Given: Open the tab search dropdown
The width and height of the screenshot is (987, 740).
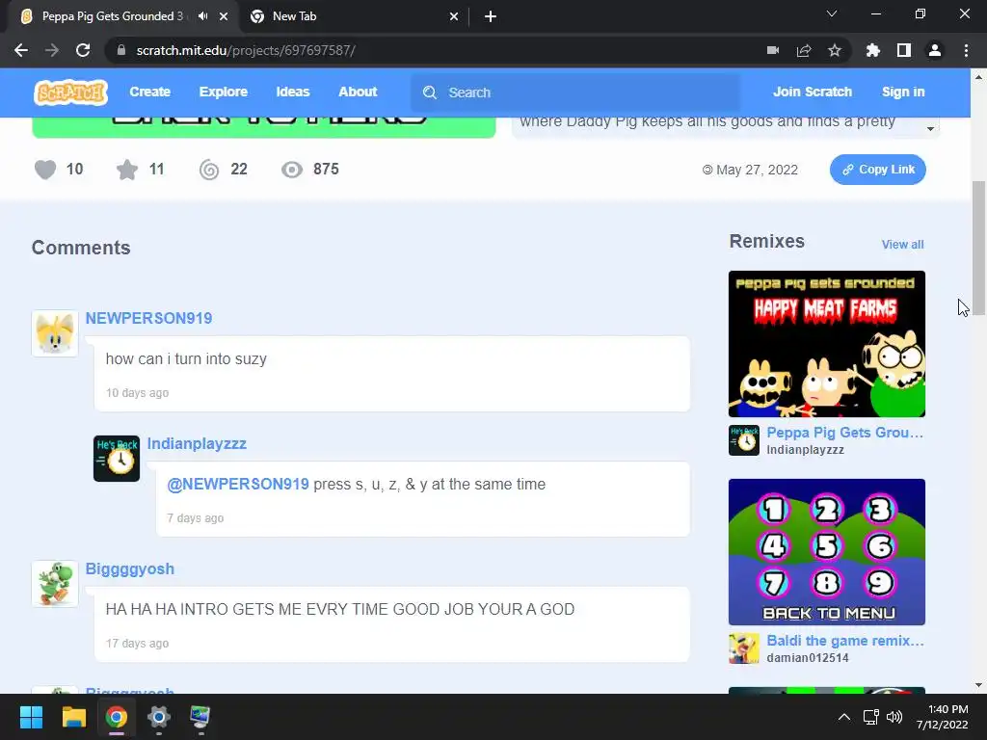Looking at the screenshot, I should tap(832, 13).
